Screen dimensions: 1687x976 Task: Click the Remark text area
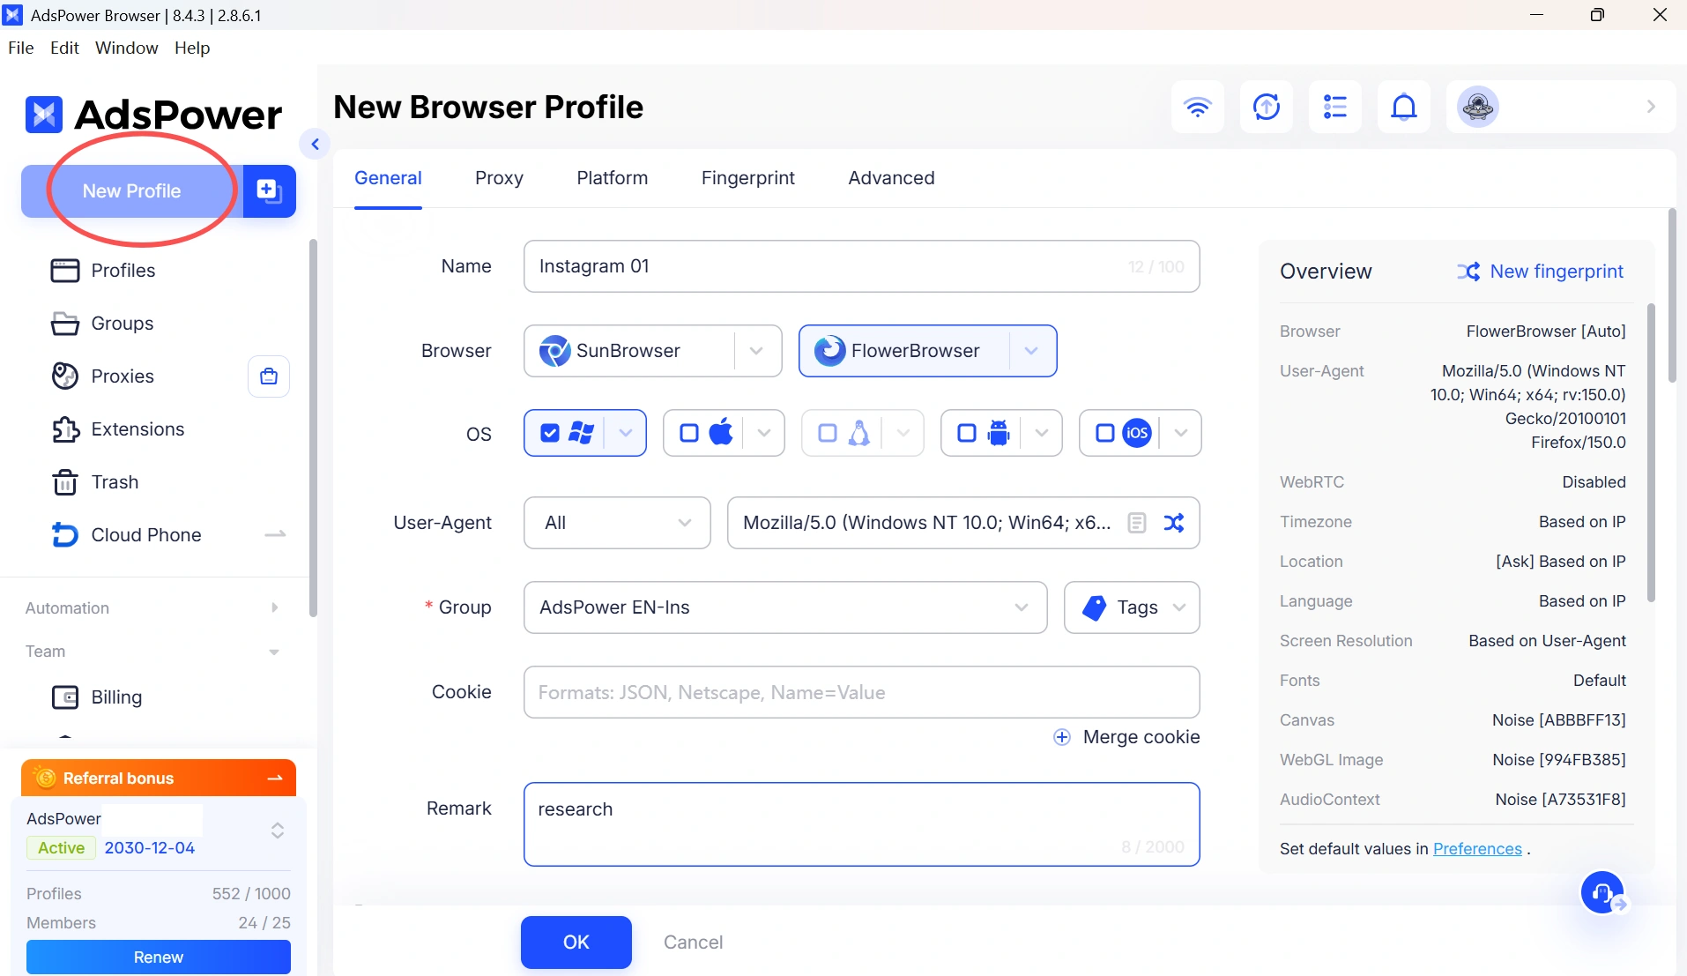tap(862, 824)
